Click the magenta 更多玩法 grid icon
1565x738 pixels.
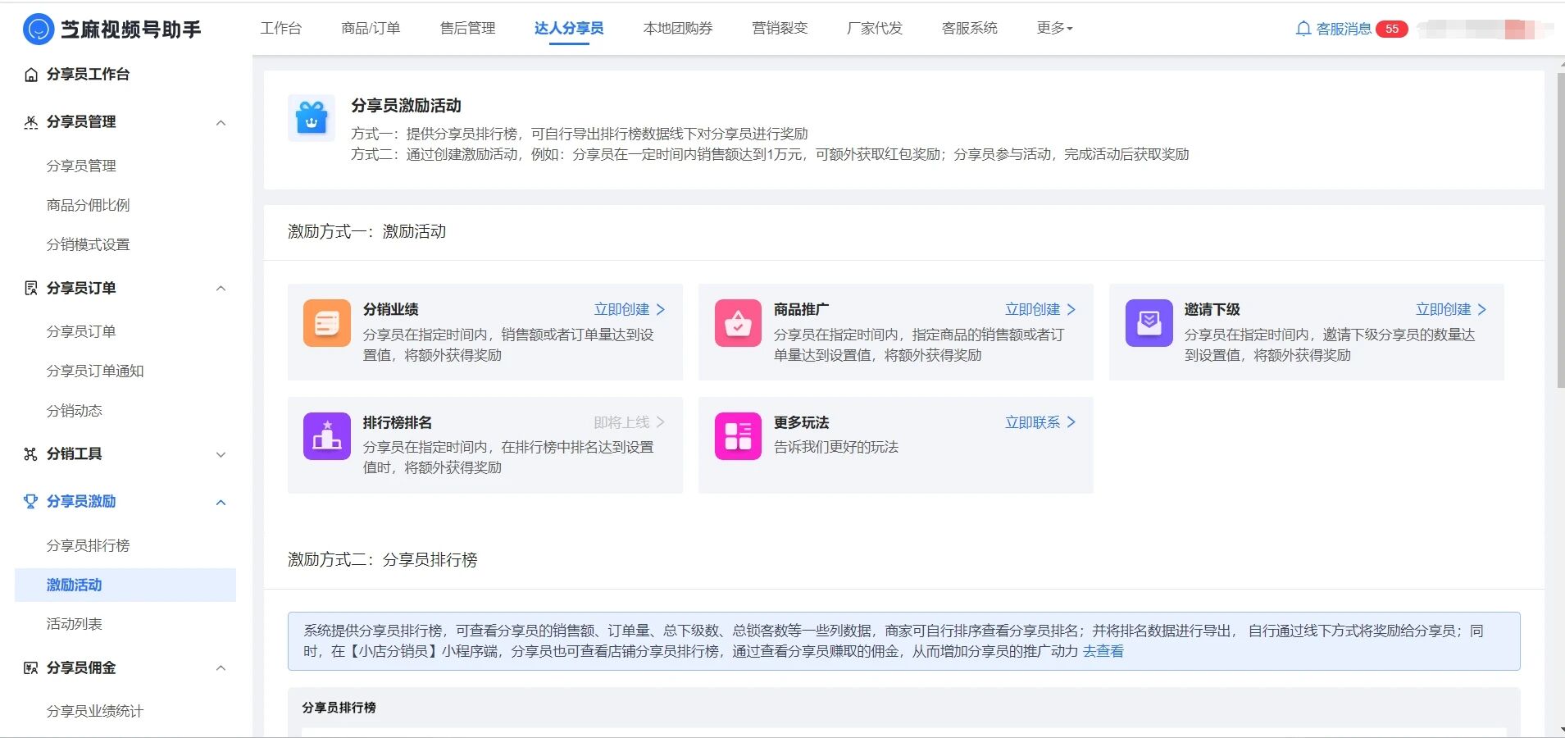[x=738, y=436]
